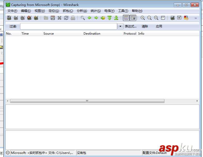This screenshot has height=157, width=203.
Task: Reload this capture file icon
Action: coord(66,18)
